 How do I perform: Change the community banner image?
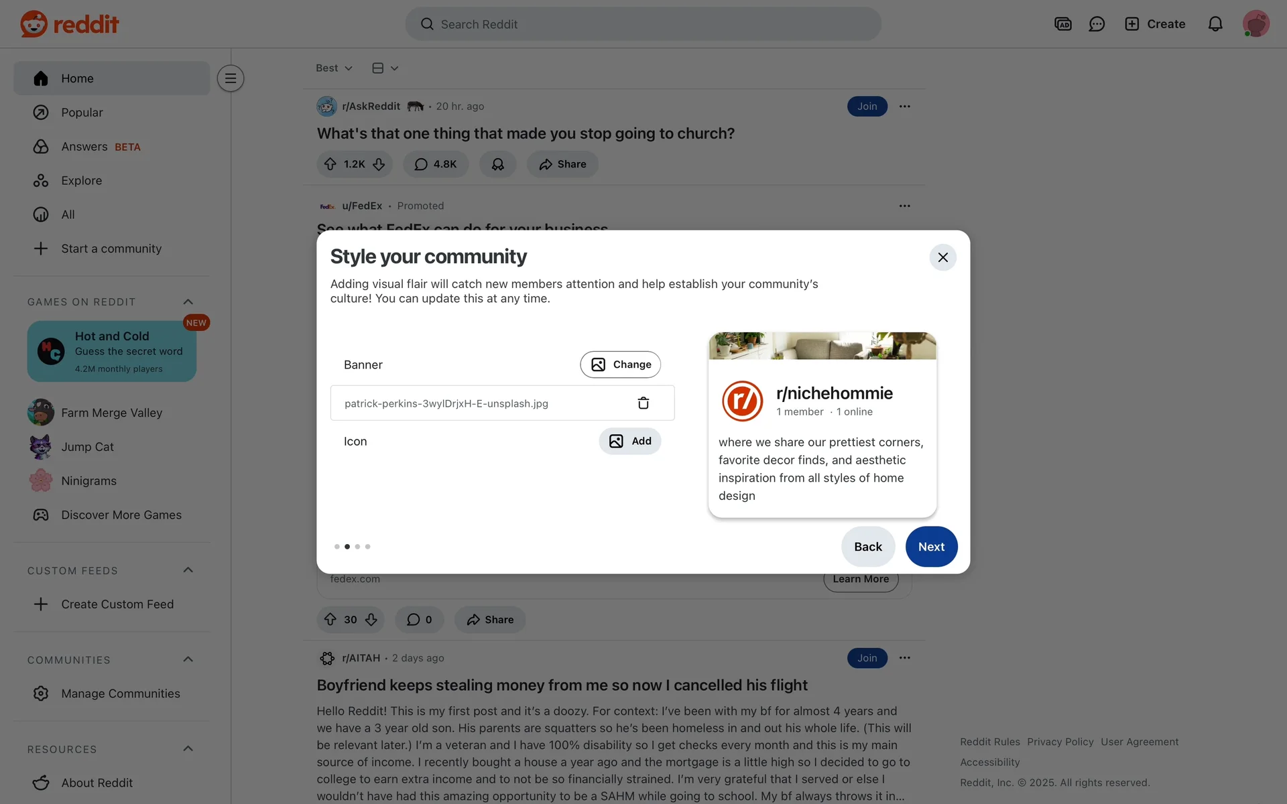click(x=620, y=364)
